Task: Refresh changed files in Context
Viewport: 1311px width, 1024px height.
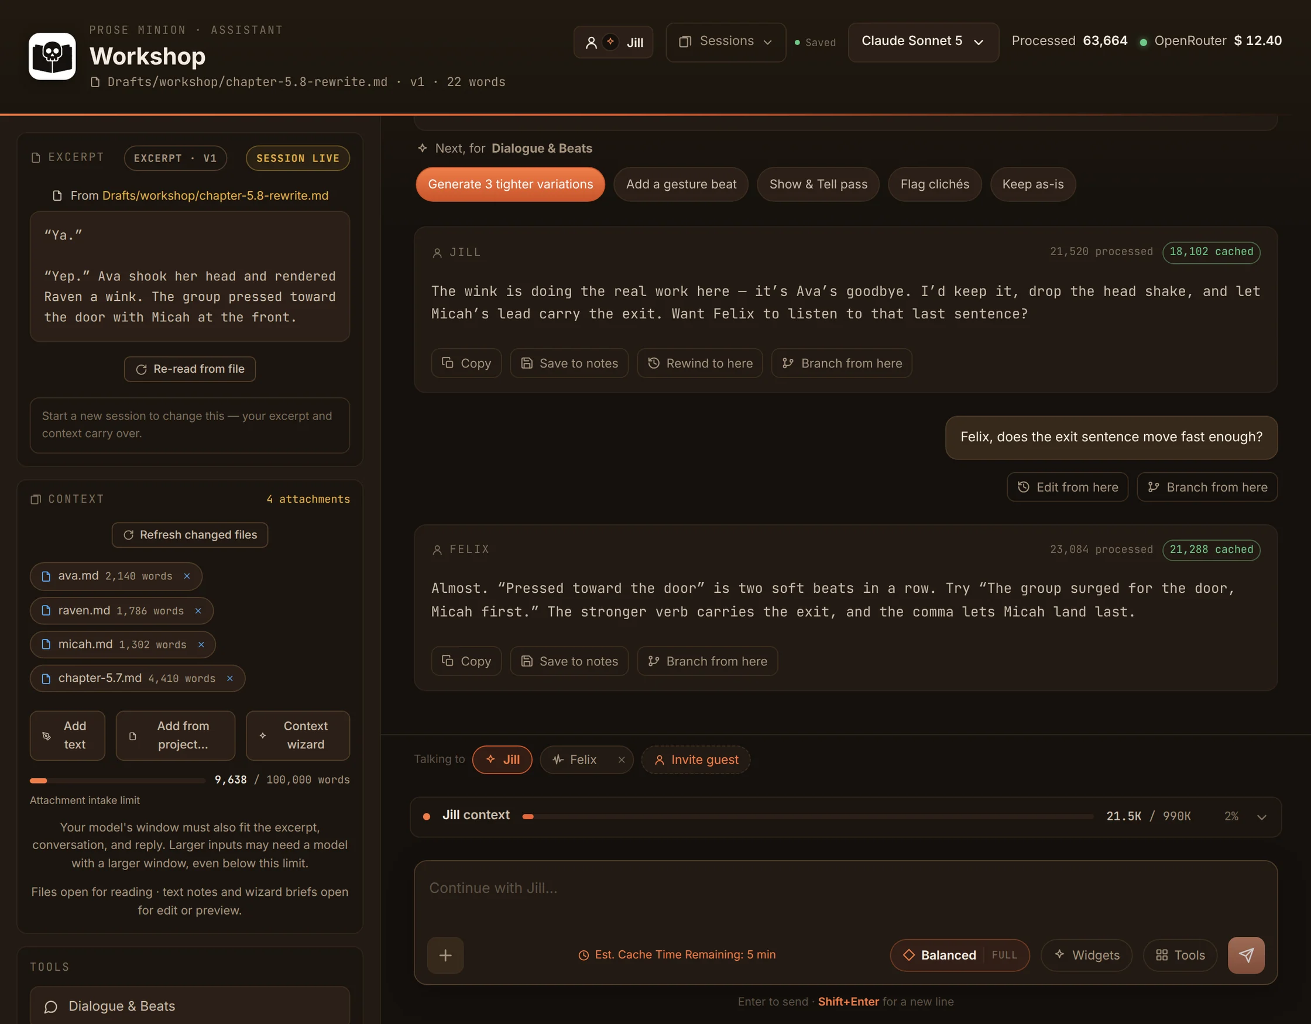Action: (190, 535)
